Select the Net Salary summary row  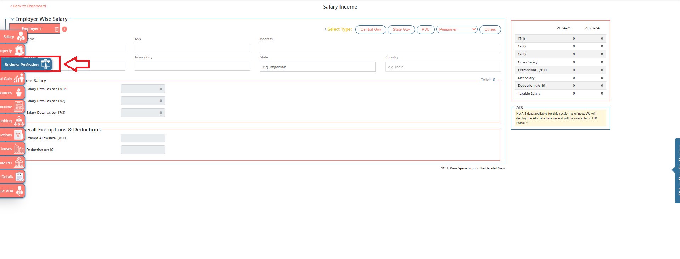tap(560, 78)
